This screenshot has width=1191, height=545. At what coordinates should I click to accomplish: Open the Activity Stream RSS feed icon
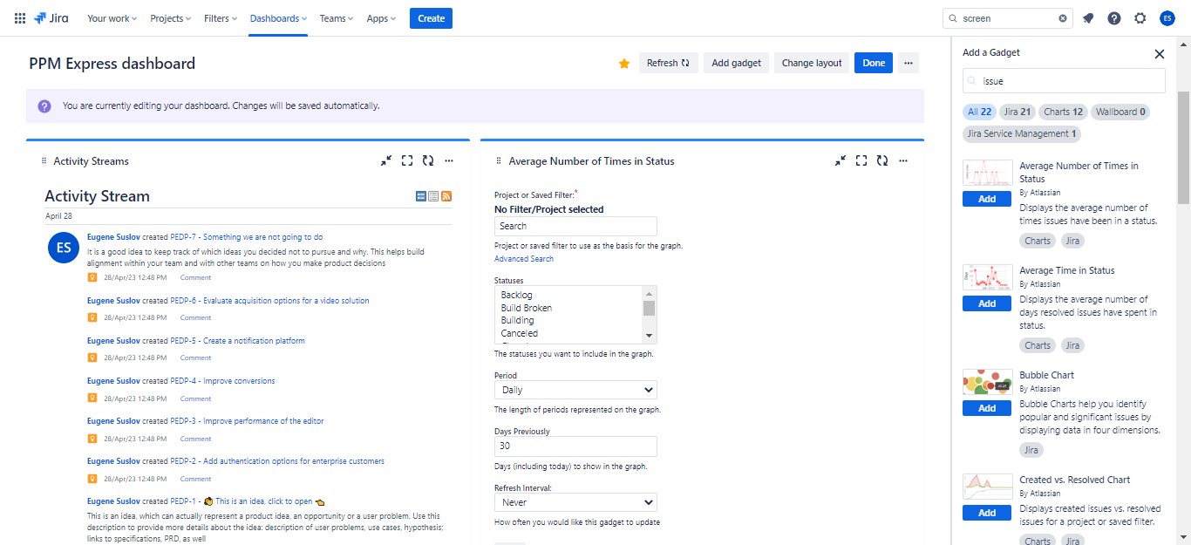coord(446,197)
